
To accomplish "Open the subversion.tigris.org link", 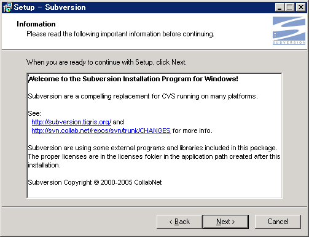I will coord(71,122).
